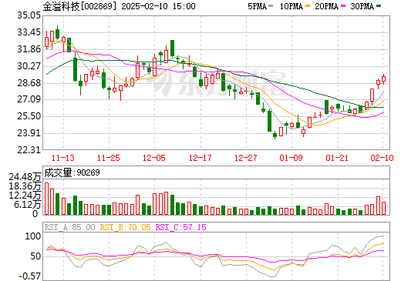The width and height of the screenshot is (401, 281).
Task: Click the -0.57 label on RSI axis
Action: [30, 276]
